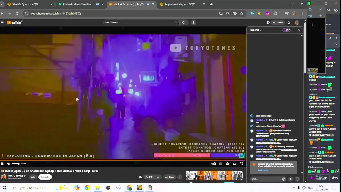Open Super Chat purchase icon
Viewport: 341px width, 192px height.
pos(291,179)
